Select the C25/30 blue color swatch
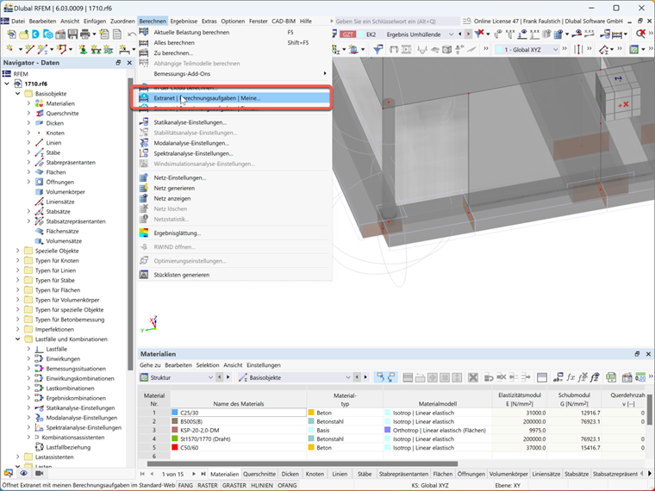 coord(175,413)
